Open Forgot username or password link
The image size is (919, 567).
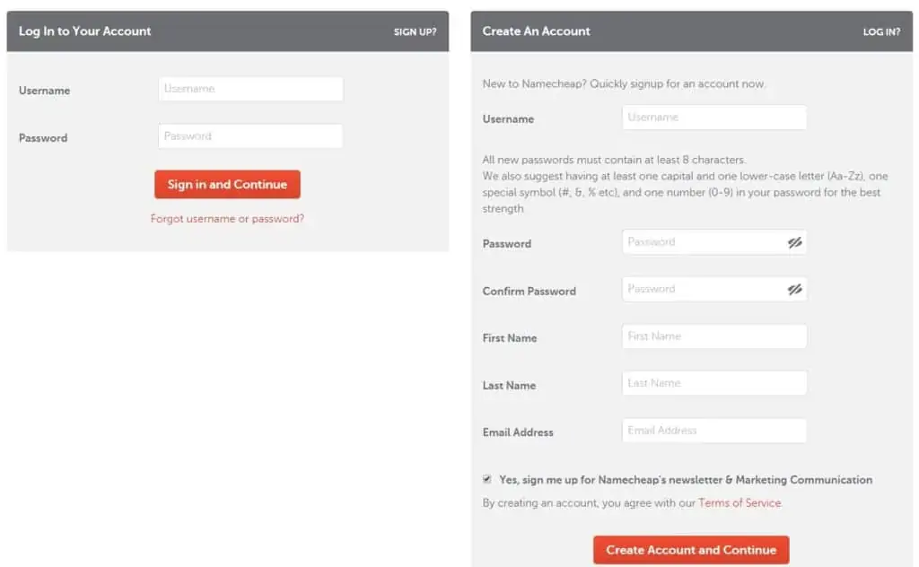(227, 219)
